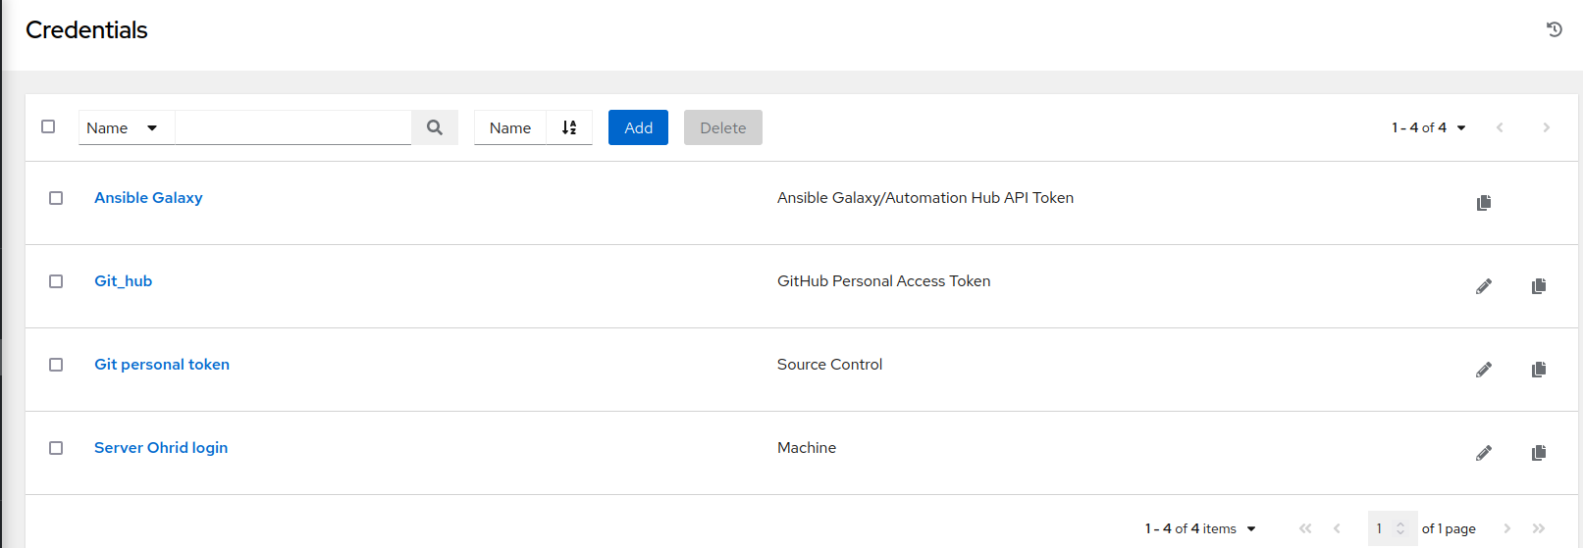Open the Name search filter dropdown
1583x548 pixels.
(127, 127)
